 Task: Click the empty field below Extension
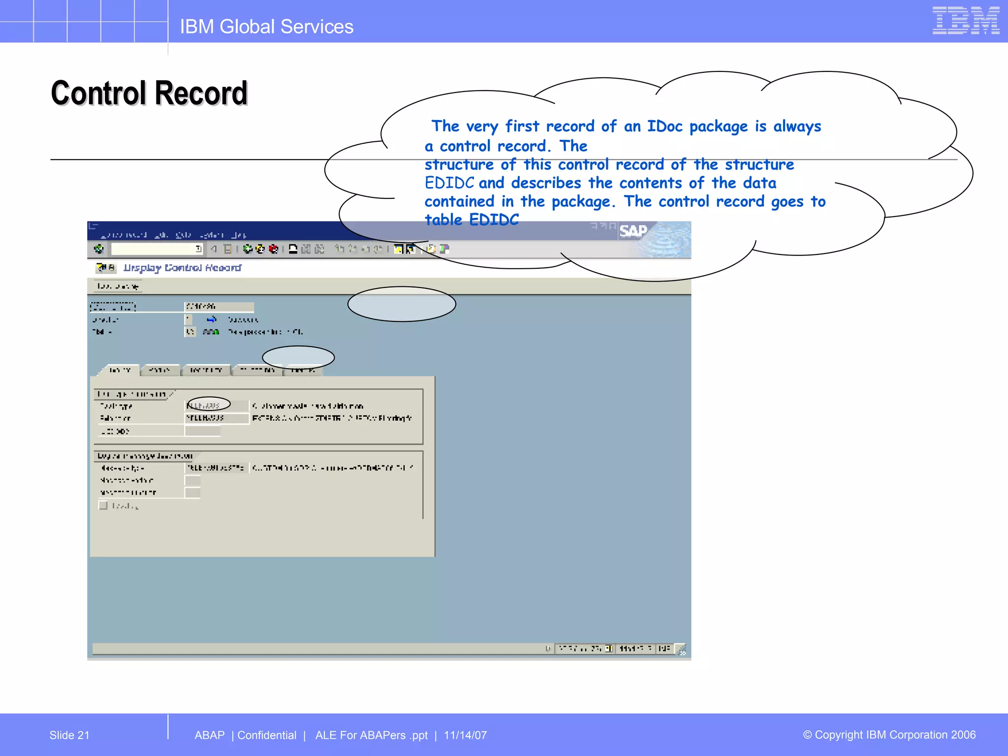(202, 431)
